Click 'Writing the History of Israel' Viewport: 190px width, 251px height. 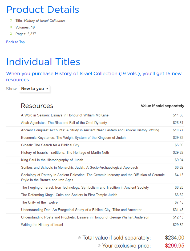[x=42, y=225]
